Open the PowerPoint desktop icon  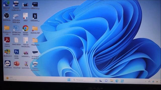[17, 64]
